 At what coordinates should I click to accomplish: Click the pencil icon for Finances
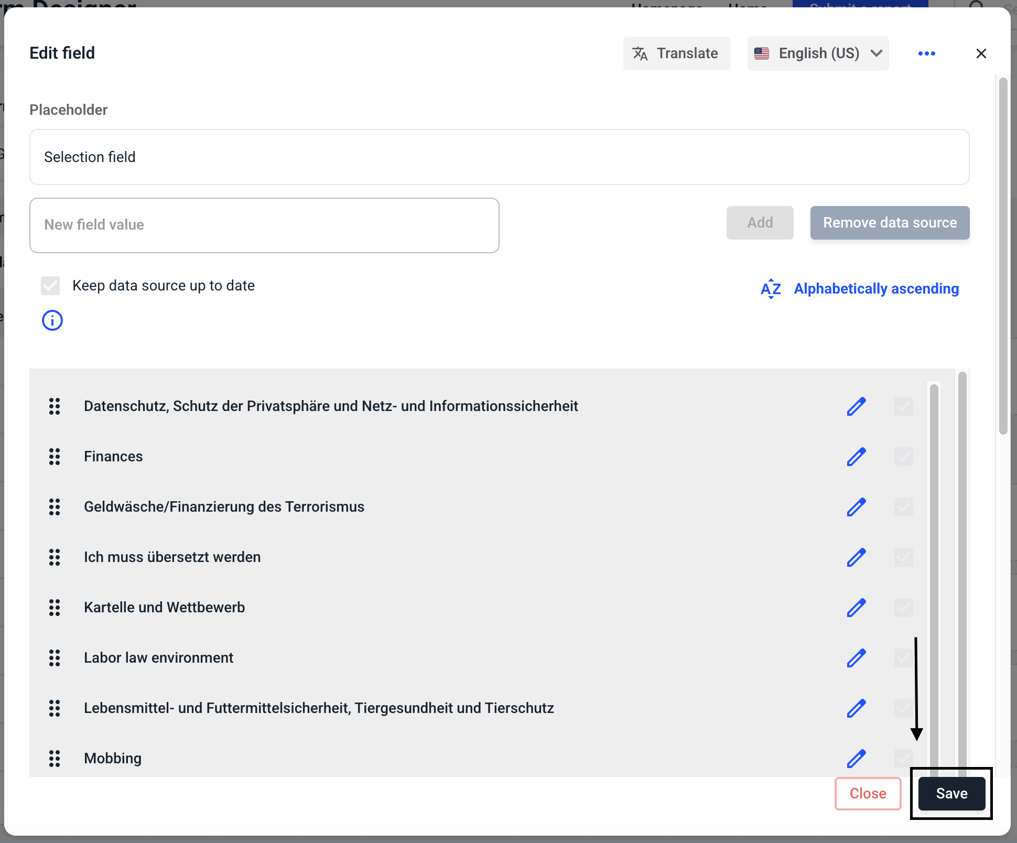pos(856,457)
